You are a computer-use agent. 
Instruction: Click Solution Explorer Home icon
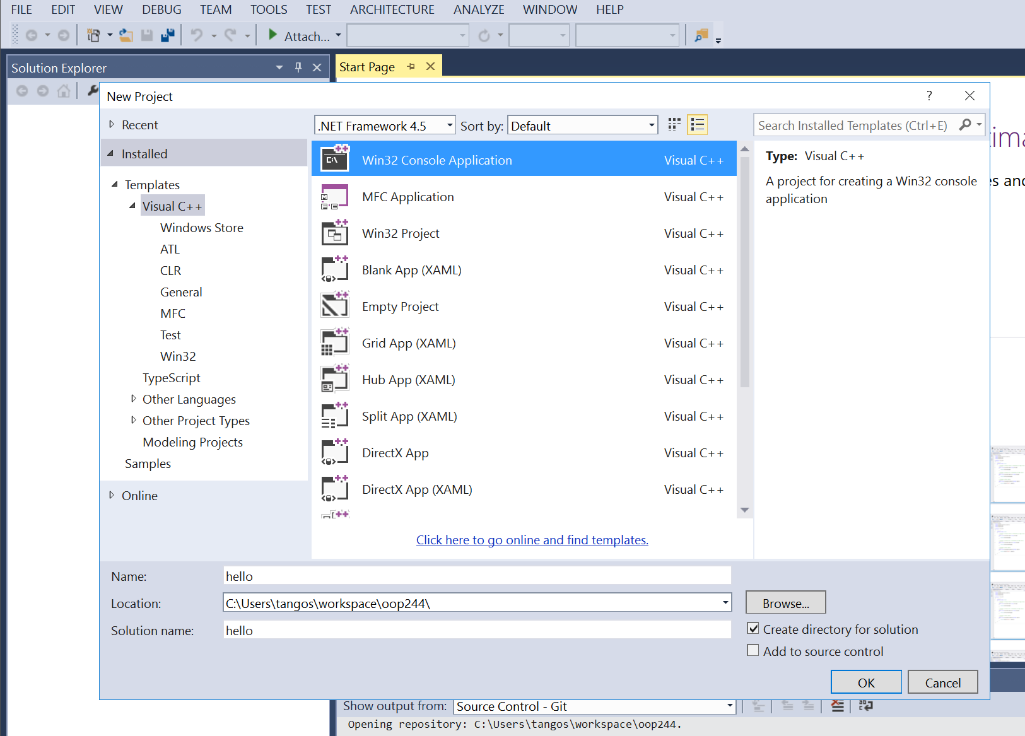click(x=64, y=91)
